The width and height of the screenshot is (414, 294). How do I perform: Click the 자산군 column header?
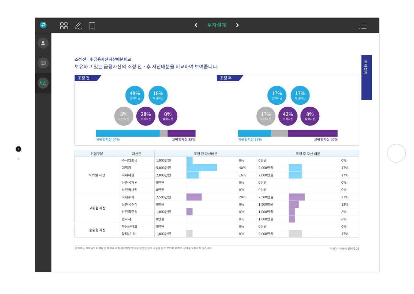click(x=137, y=154)
